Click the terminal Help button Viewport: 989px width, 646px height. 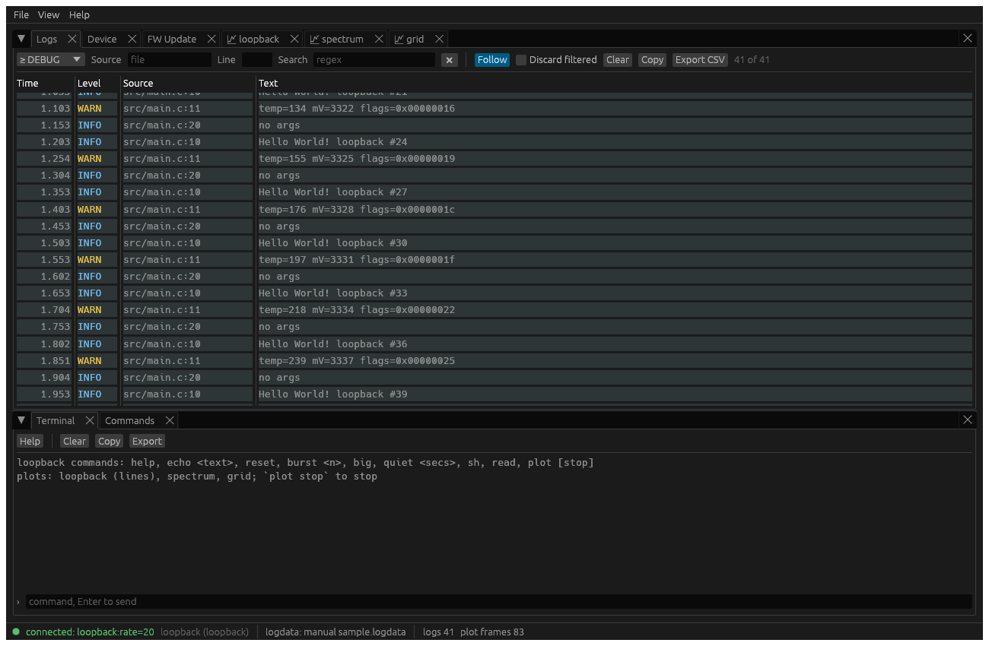coord(30,442)
